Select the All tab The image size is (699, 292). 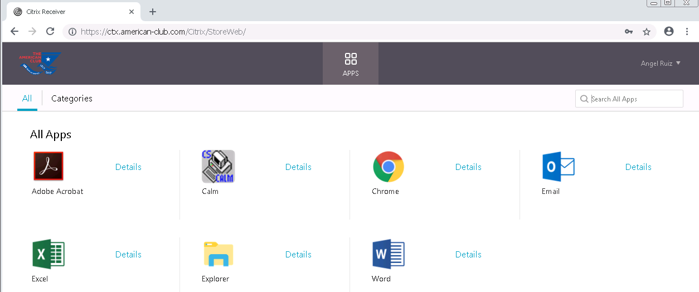(27, 99)
